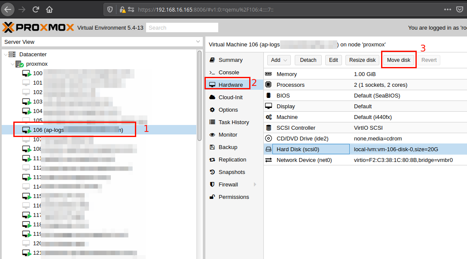
Task: Open the Server View dropdown
Action: pos(198,42)
